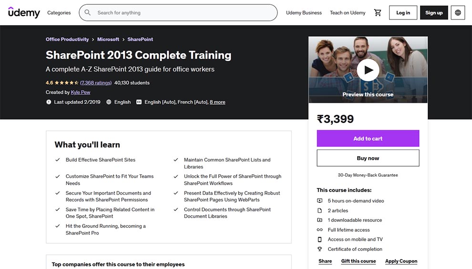Click 5 hours on-demand video text

click(356, 201)
